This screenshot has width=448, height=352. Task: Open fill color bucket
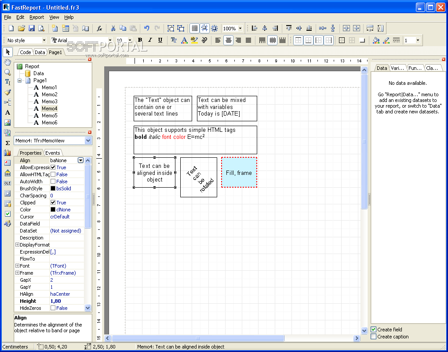point(376,40)
